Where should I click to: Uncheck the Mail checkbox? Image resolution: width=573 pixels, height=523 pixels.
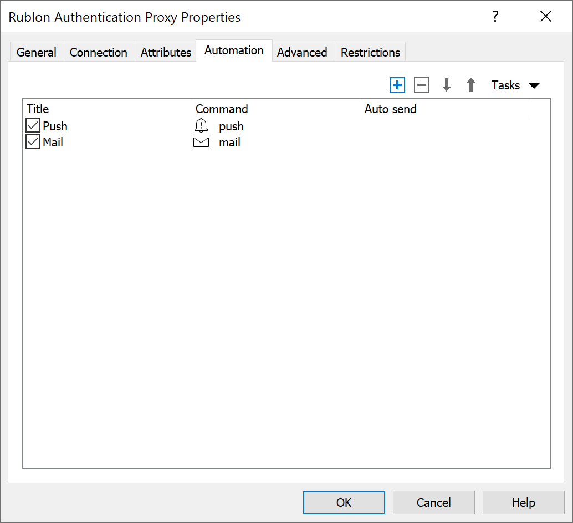(x=33, y=142)
